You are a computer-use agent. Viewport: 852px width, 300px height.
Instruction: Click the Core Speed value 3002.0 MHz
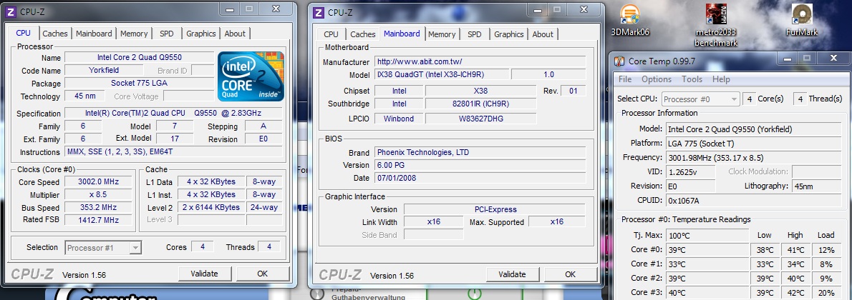98,181
